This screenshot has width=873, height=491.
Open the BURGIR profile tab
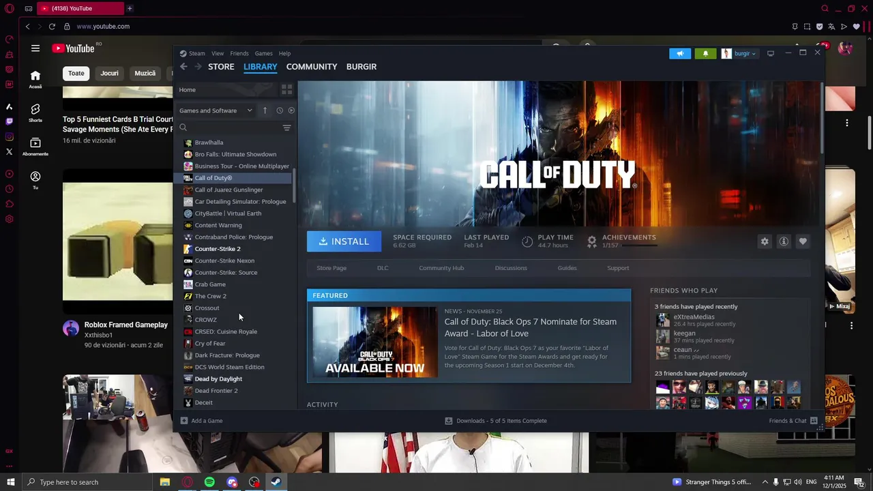point(361,66)
